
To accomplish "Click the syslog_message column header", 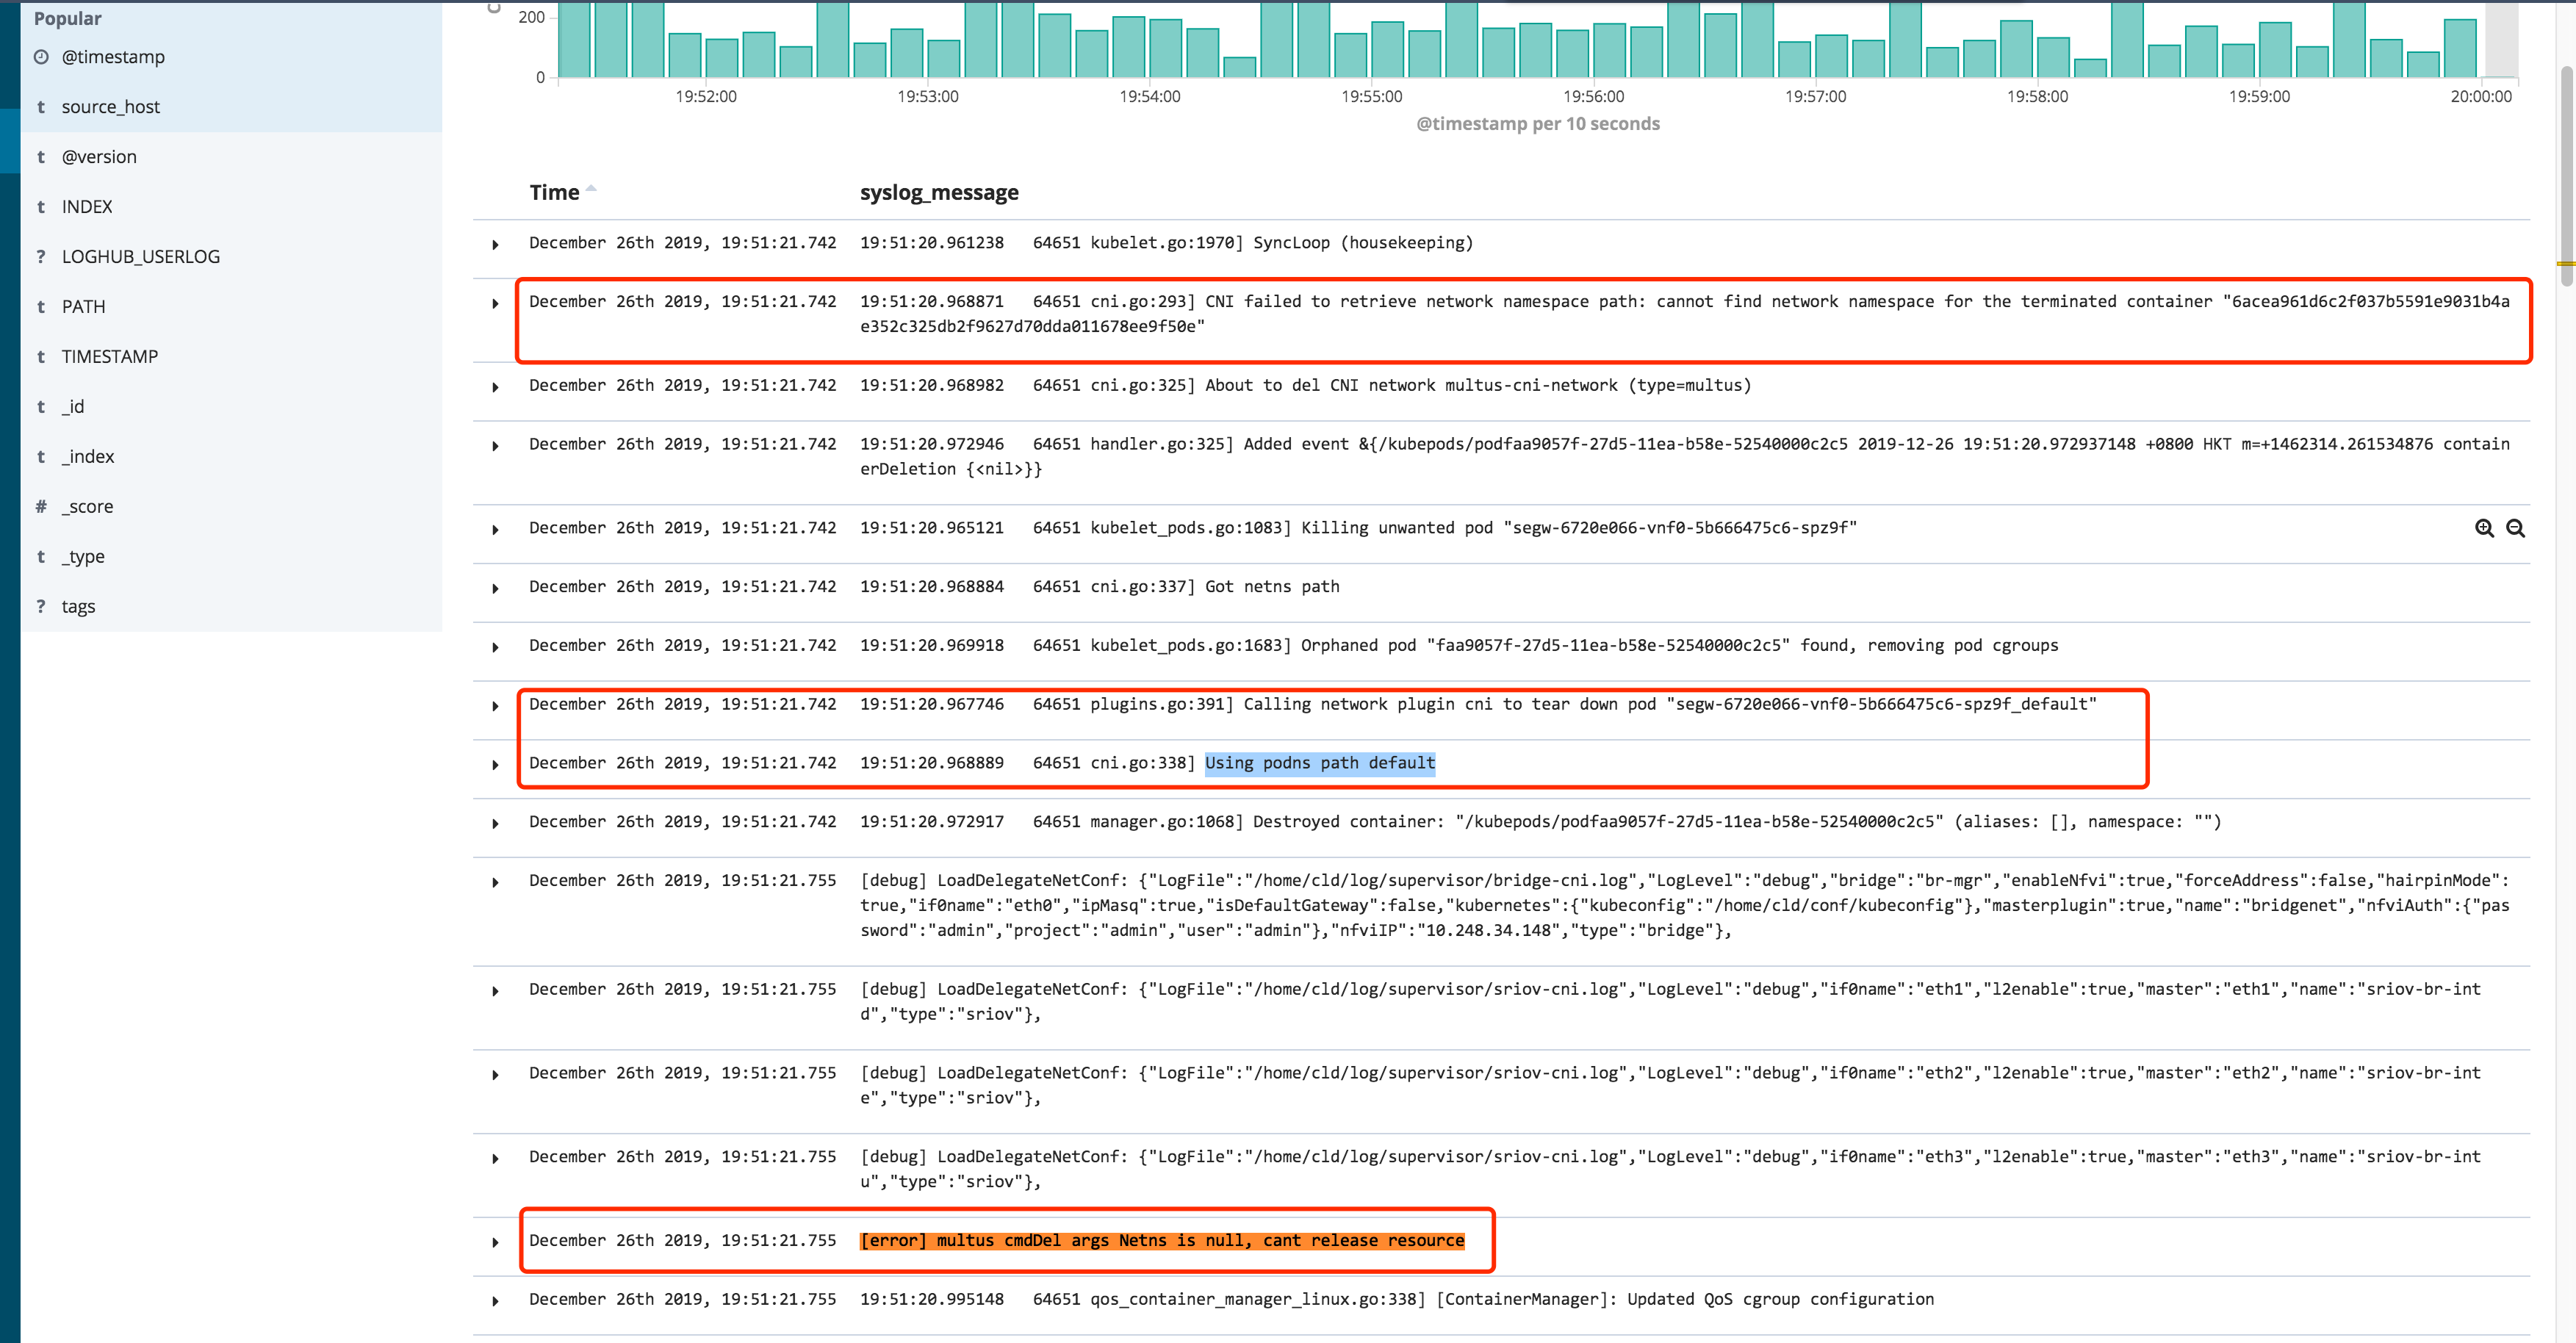I will tap(940, 192).
